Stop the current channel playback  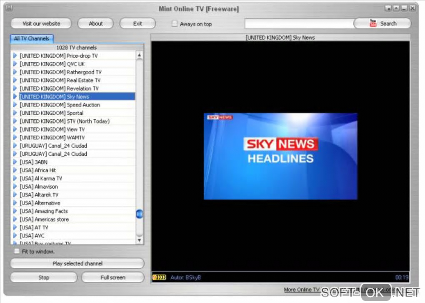(x=44, y=278)
